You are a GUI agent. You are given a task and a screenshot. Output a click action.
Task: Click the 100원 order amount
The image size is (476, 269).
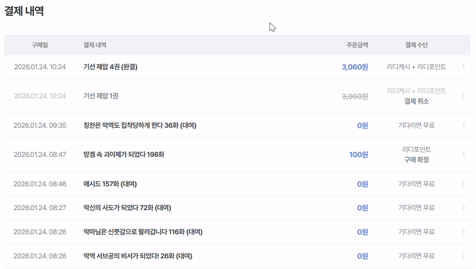(358, 154)
